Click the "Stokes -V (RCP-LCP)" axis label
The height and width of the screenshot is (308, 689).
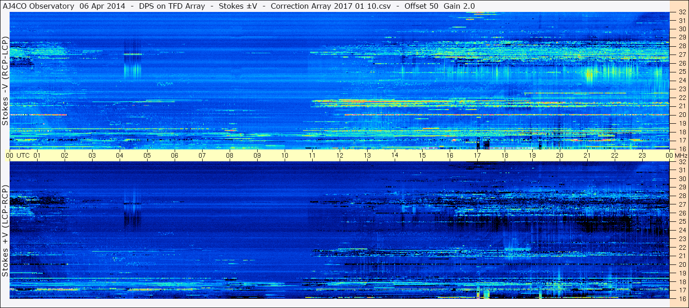(x=6, y=81)
